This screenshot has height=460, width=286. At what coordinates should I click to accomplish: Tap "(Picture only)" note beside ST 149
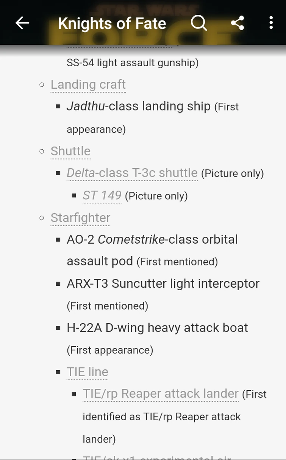tap(156, 196)
